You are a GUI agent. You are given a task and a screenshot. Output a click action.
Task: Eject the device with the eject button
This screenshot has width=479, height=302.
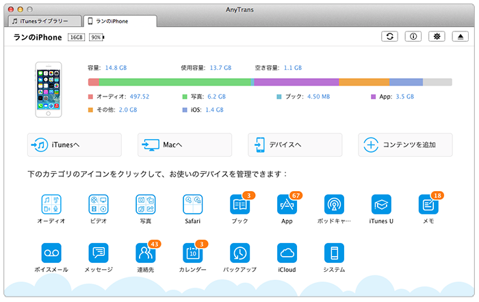pyautogui.click(x=461, y=36)
